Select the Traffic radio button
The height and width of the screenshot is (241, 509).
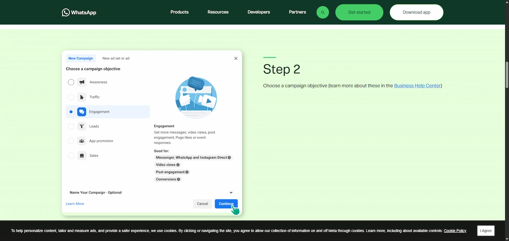71,97
